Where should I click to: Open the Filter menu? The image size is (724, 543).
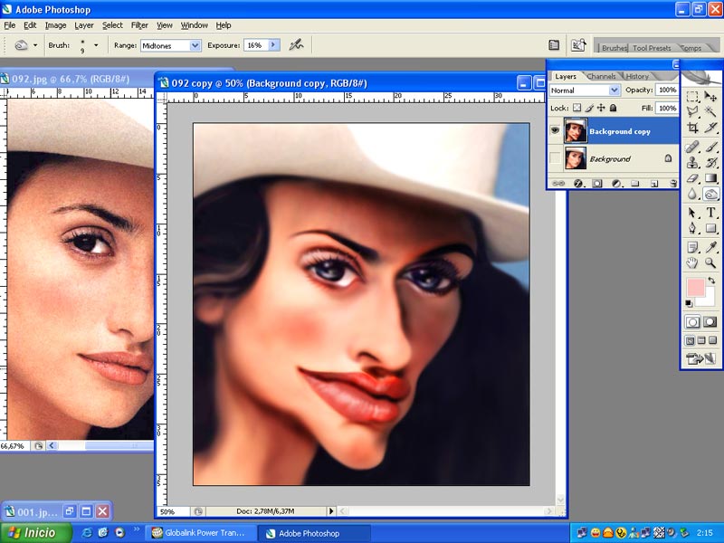139,25
